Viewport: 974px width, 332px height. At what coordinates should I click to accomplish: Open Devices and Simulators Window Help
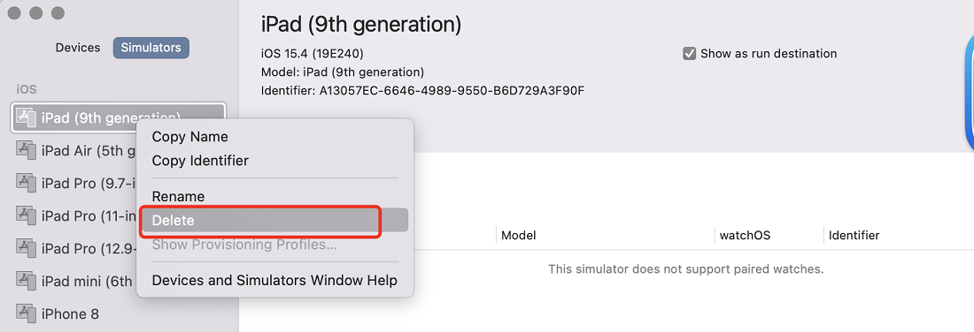(274, 281)
